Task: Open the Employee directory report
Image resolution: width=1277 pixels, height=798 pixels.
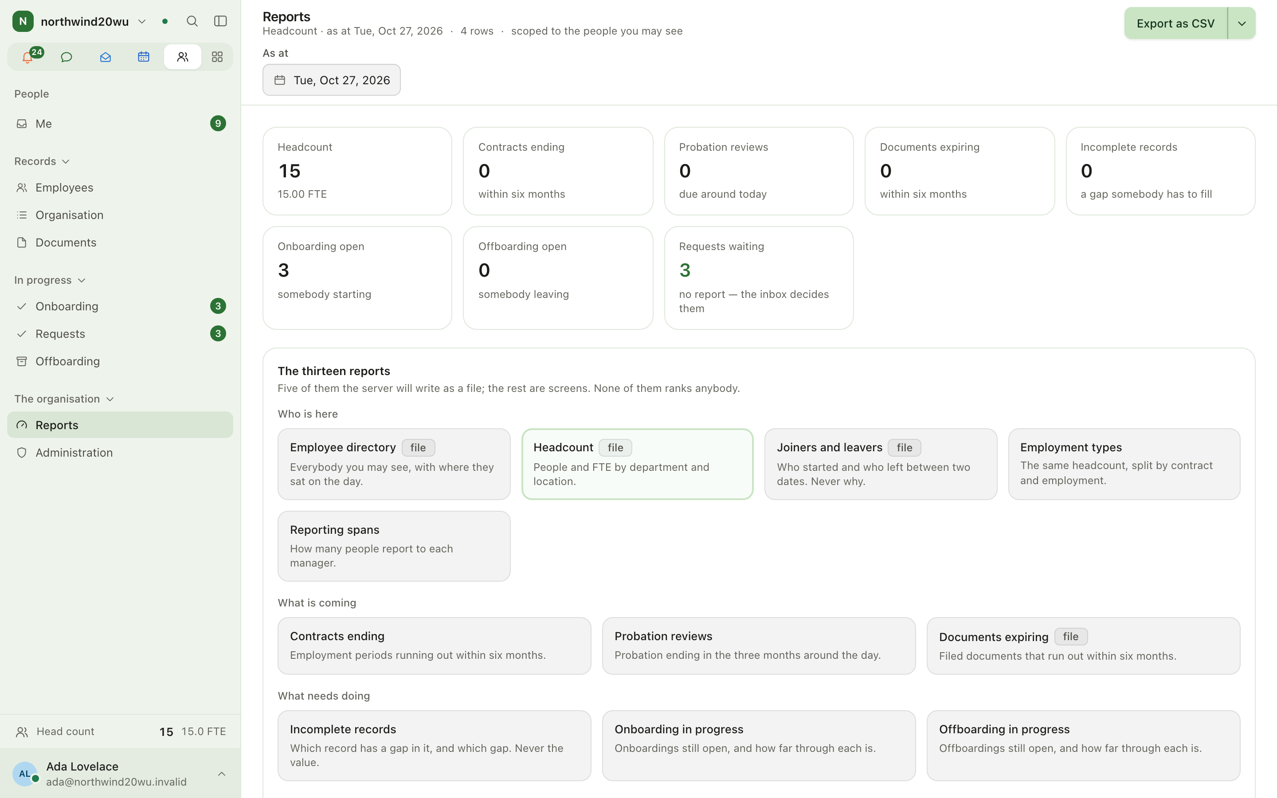Action: (x=394, y=464)
